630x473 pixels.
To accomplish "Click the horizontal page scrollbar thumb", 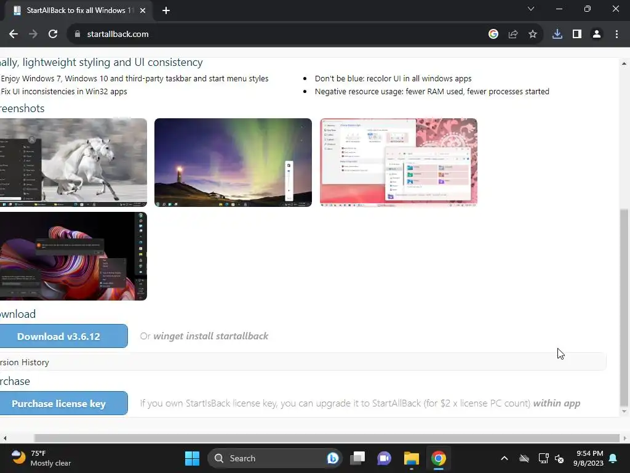I will (327, 438).
